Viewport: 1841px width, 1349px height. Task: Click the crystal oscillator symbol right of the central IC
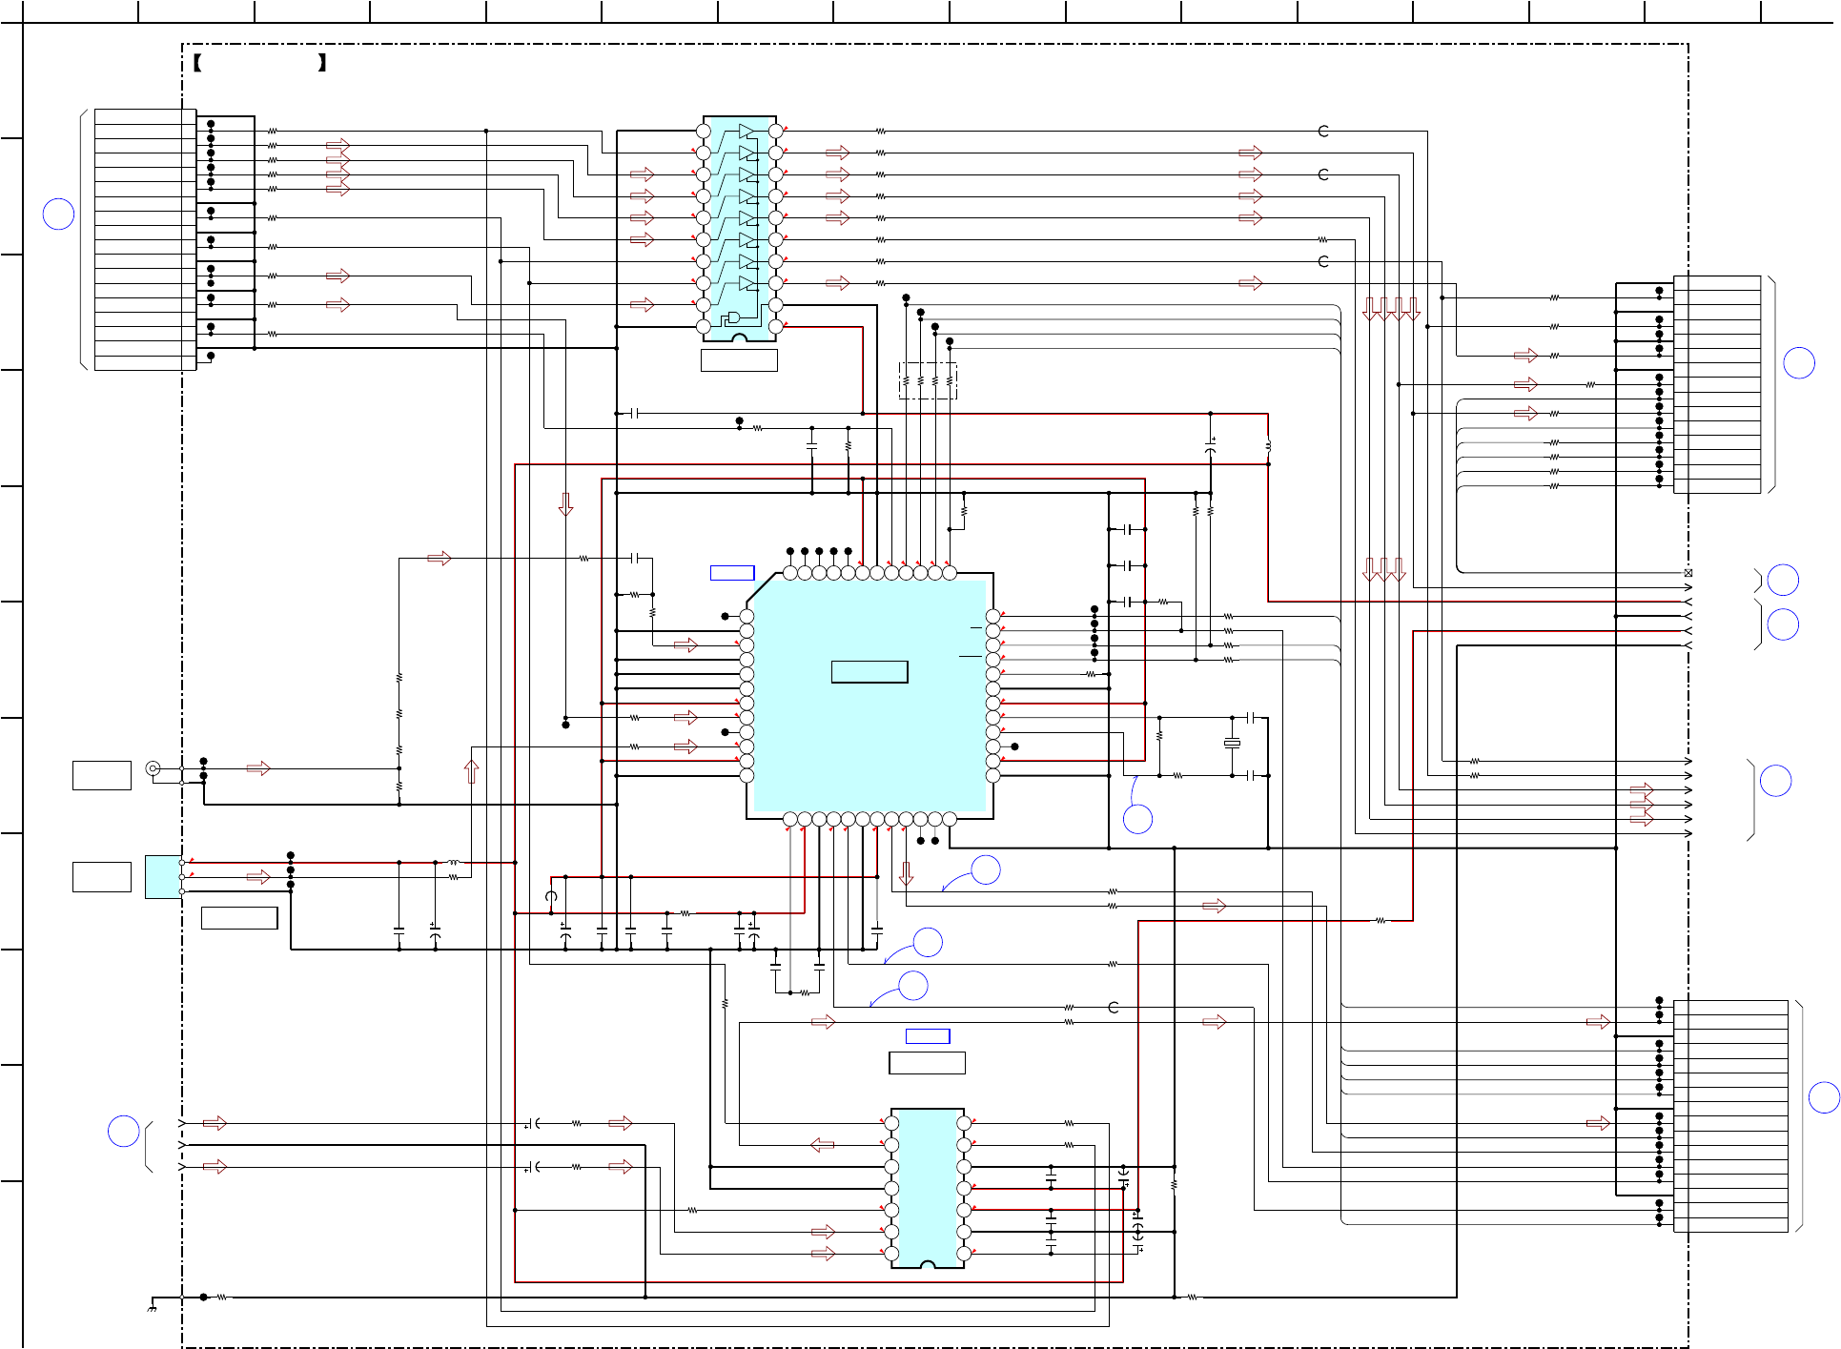(x=1232, y=743)
